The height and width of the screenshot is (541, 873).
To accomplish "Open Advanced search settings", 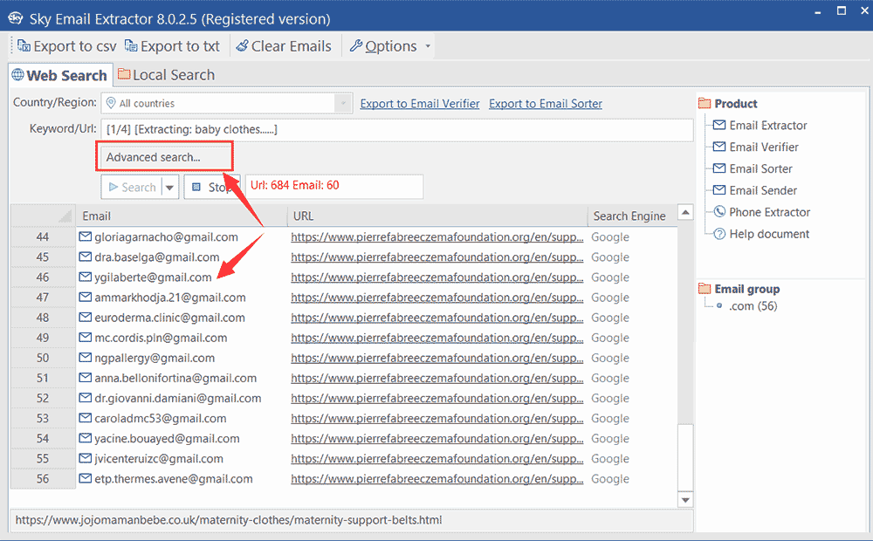I will pos(164,157).
